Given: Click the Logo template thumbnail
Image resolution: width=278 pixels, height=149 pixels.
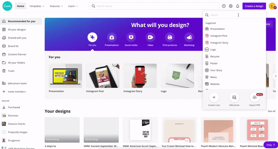Looking at the screenshot, I should pos(178,76).
